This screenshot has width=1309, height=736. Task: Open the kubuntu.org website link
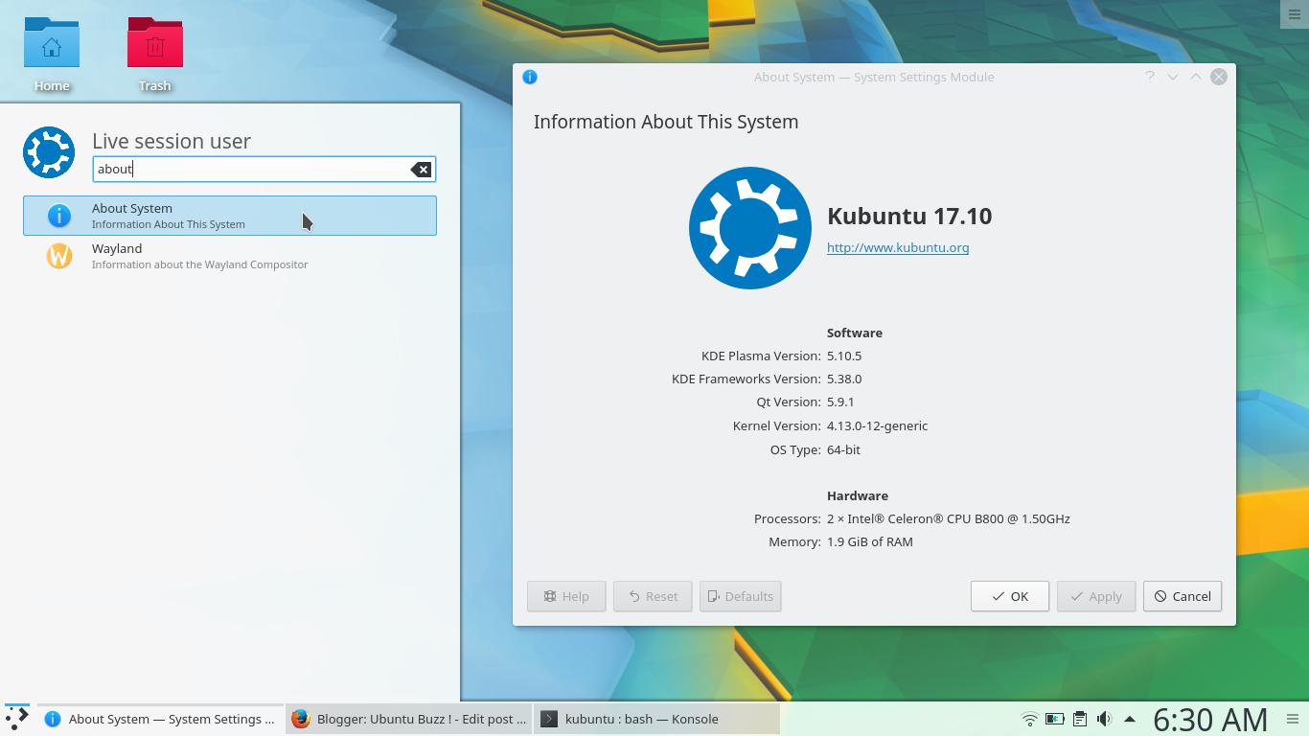(x=897, y=247)
